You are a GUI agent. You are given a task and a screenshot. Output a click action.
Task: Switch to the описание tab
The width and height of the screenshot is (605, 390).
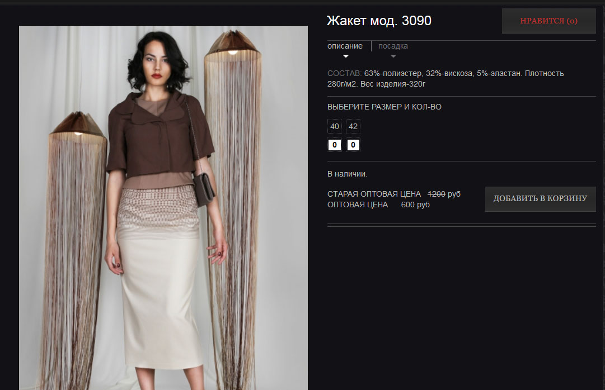pyautogui.click(x=345, y=46)
